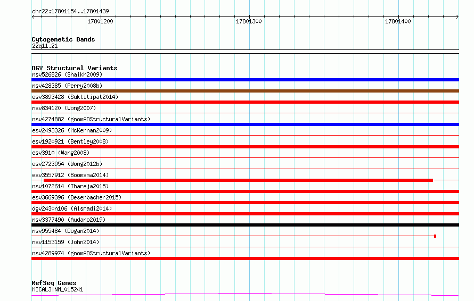Select the brown bar for nsv428385 (Perry2008b)
This screenshot has height=301, width=474.
coord(245,91)
